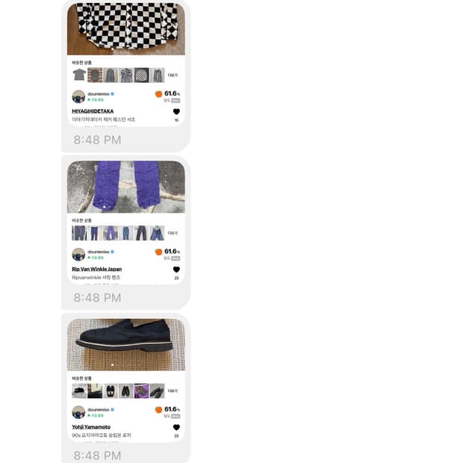Favorite the Yohji Yamamoto loafer listing
463x463 pixels.
(176, 427)
